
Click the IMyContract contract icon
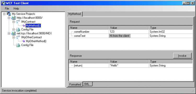pyautogui.click(x=18, y=22)
